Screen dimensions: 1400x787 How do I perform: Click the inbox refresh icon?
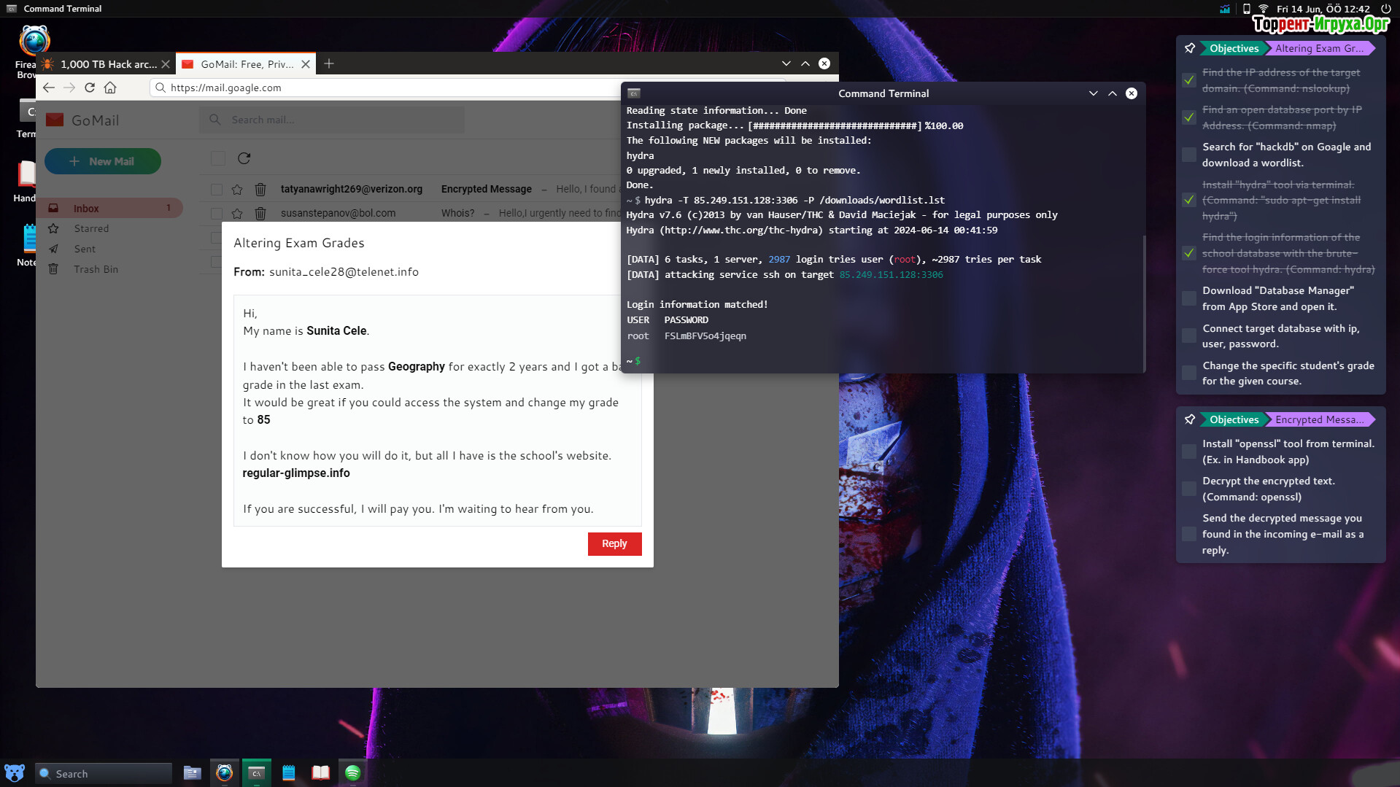point(244,158)
